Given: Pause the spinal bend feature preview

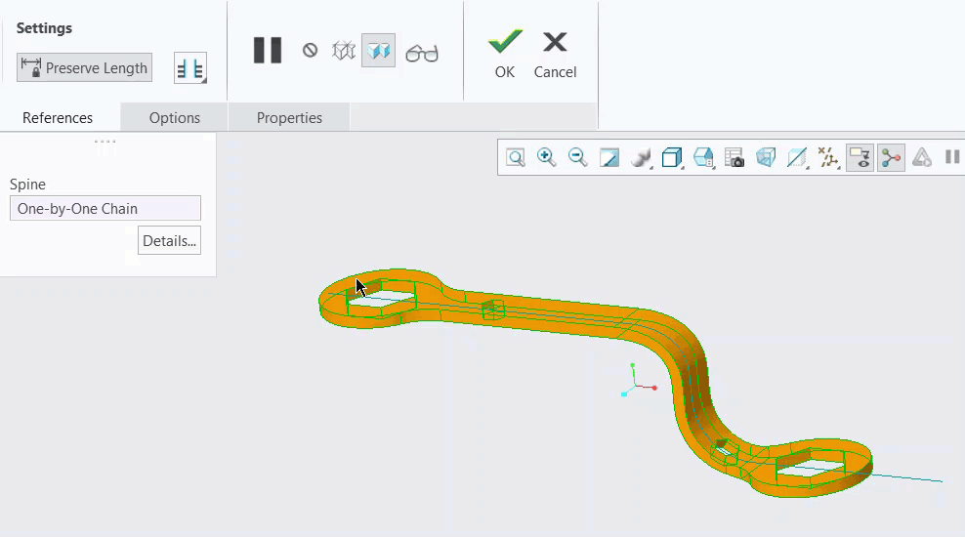Looking at the screenshot, I should [x=267, y=51].
